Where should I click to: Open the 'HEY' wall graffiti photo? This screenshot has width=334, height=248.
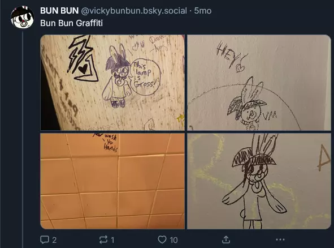click(x=259, y=82)
